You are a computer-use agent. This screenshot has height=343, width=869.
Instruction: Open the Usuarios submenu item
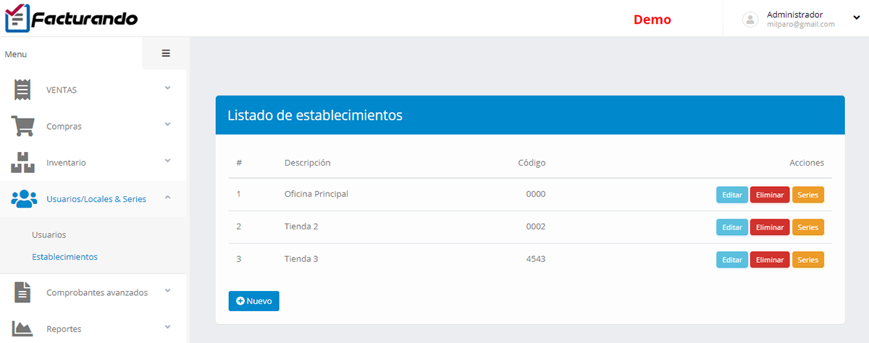[49, 235]
